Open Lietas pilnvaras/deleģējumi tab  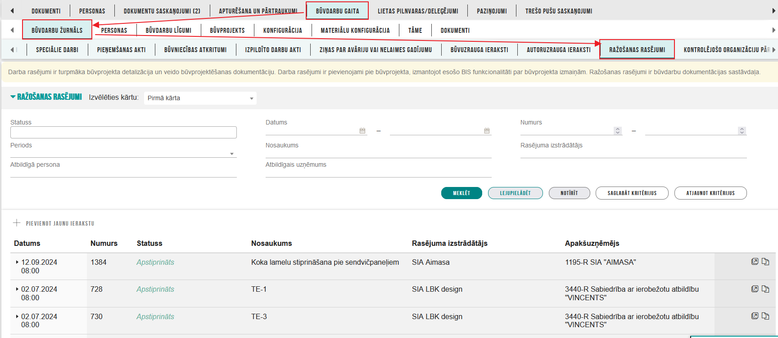pos(418,11)
